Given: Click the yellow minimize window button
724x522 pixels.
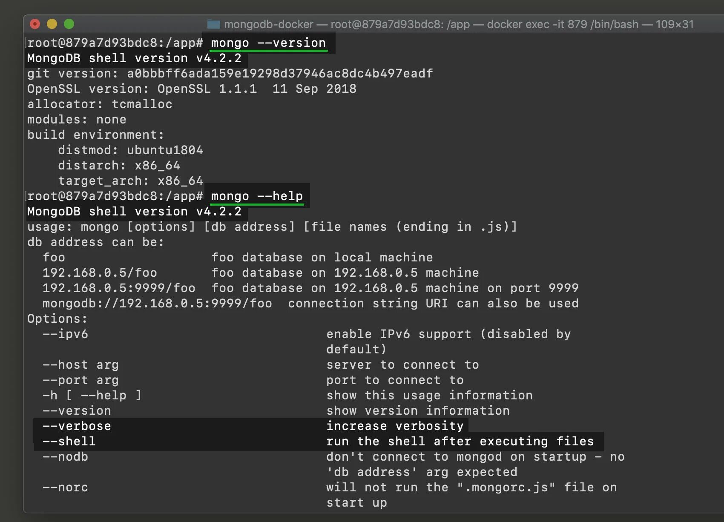Looking at the screenshot, I should (52, 24).
